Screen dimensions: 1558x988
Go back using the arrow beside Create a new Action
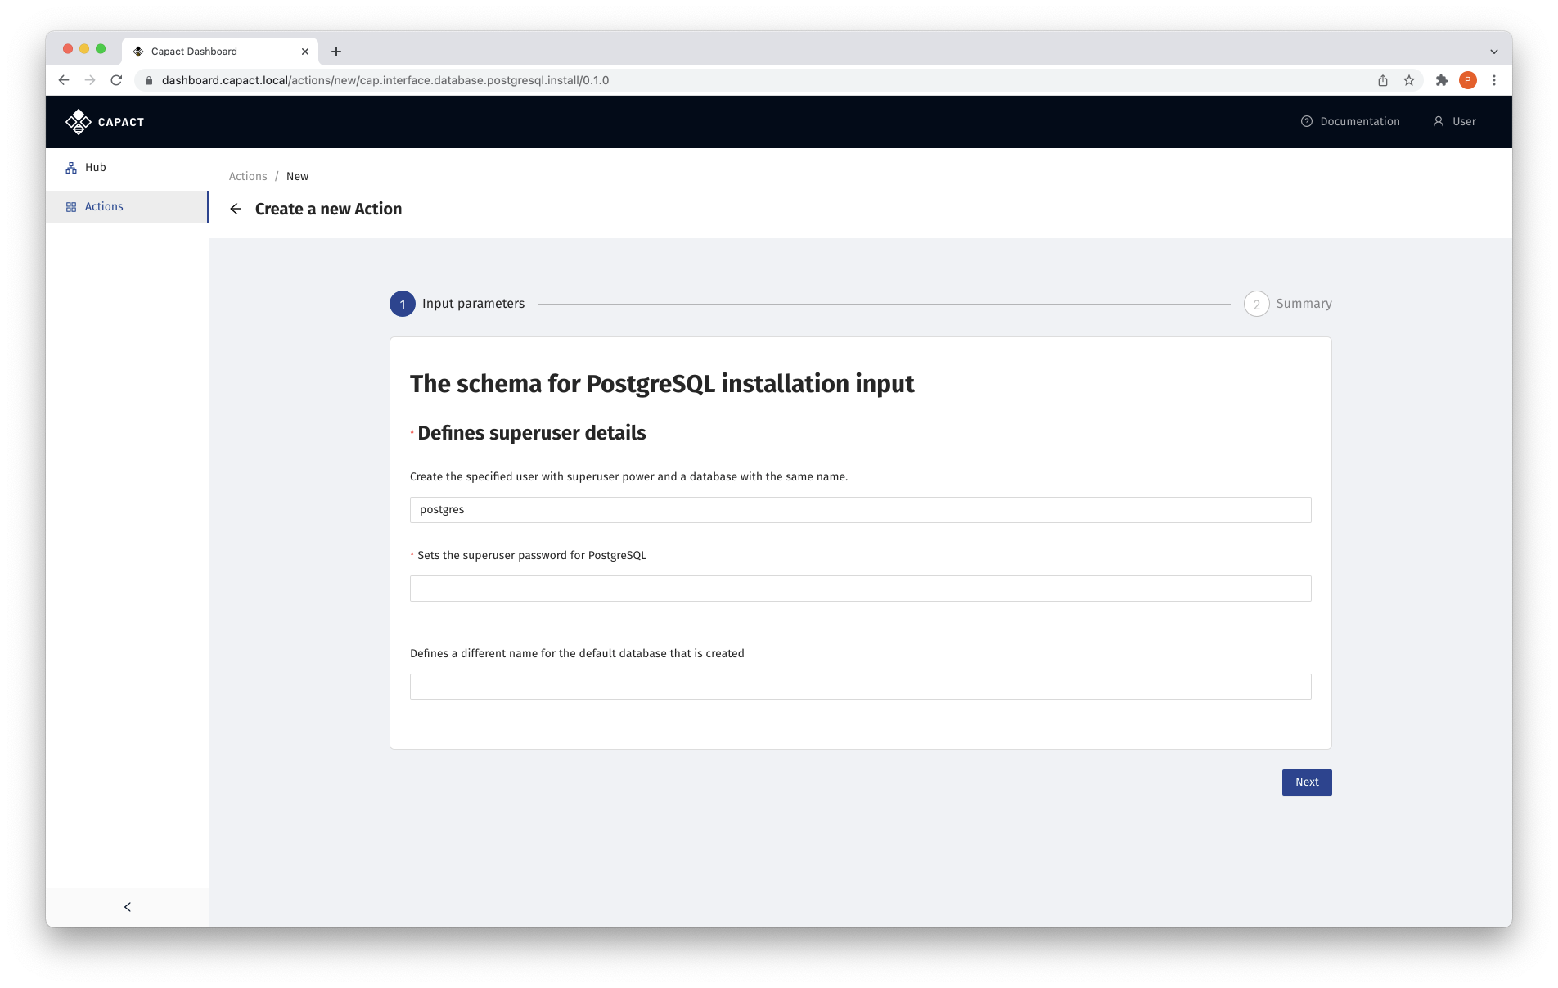point(236,209)
